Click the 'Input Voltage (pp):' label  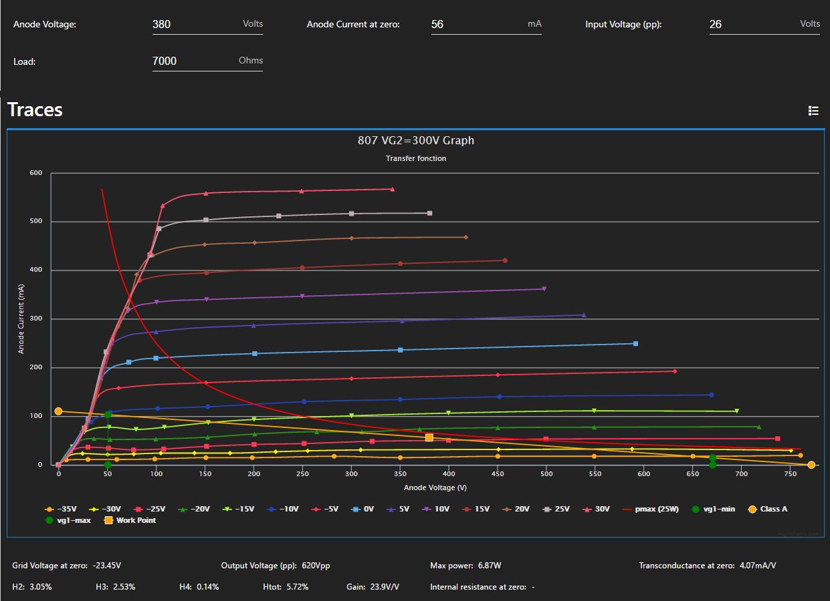pyautogui.click(x=623, y=24)
